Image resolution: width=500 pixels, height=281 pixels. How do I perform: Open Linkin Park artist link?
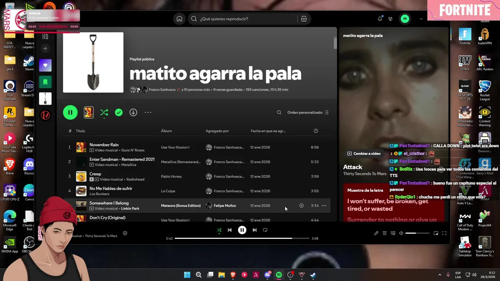point(130,208)
